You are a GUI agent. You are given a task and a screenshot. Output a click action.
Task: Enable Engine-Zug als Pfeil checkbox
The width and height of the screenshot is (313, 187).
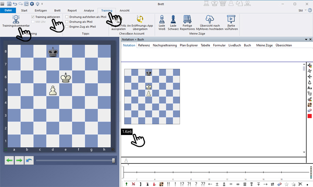tap(67, 26)
